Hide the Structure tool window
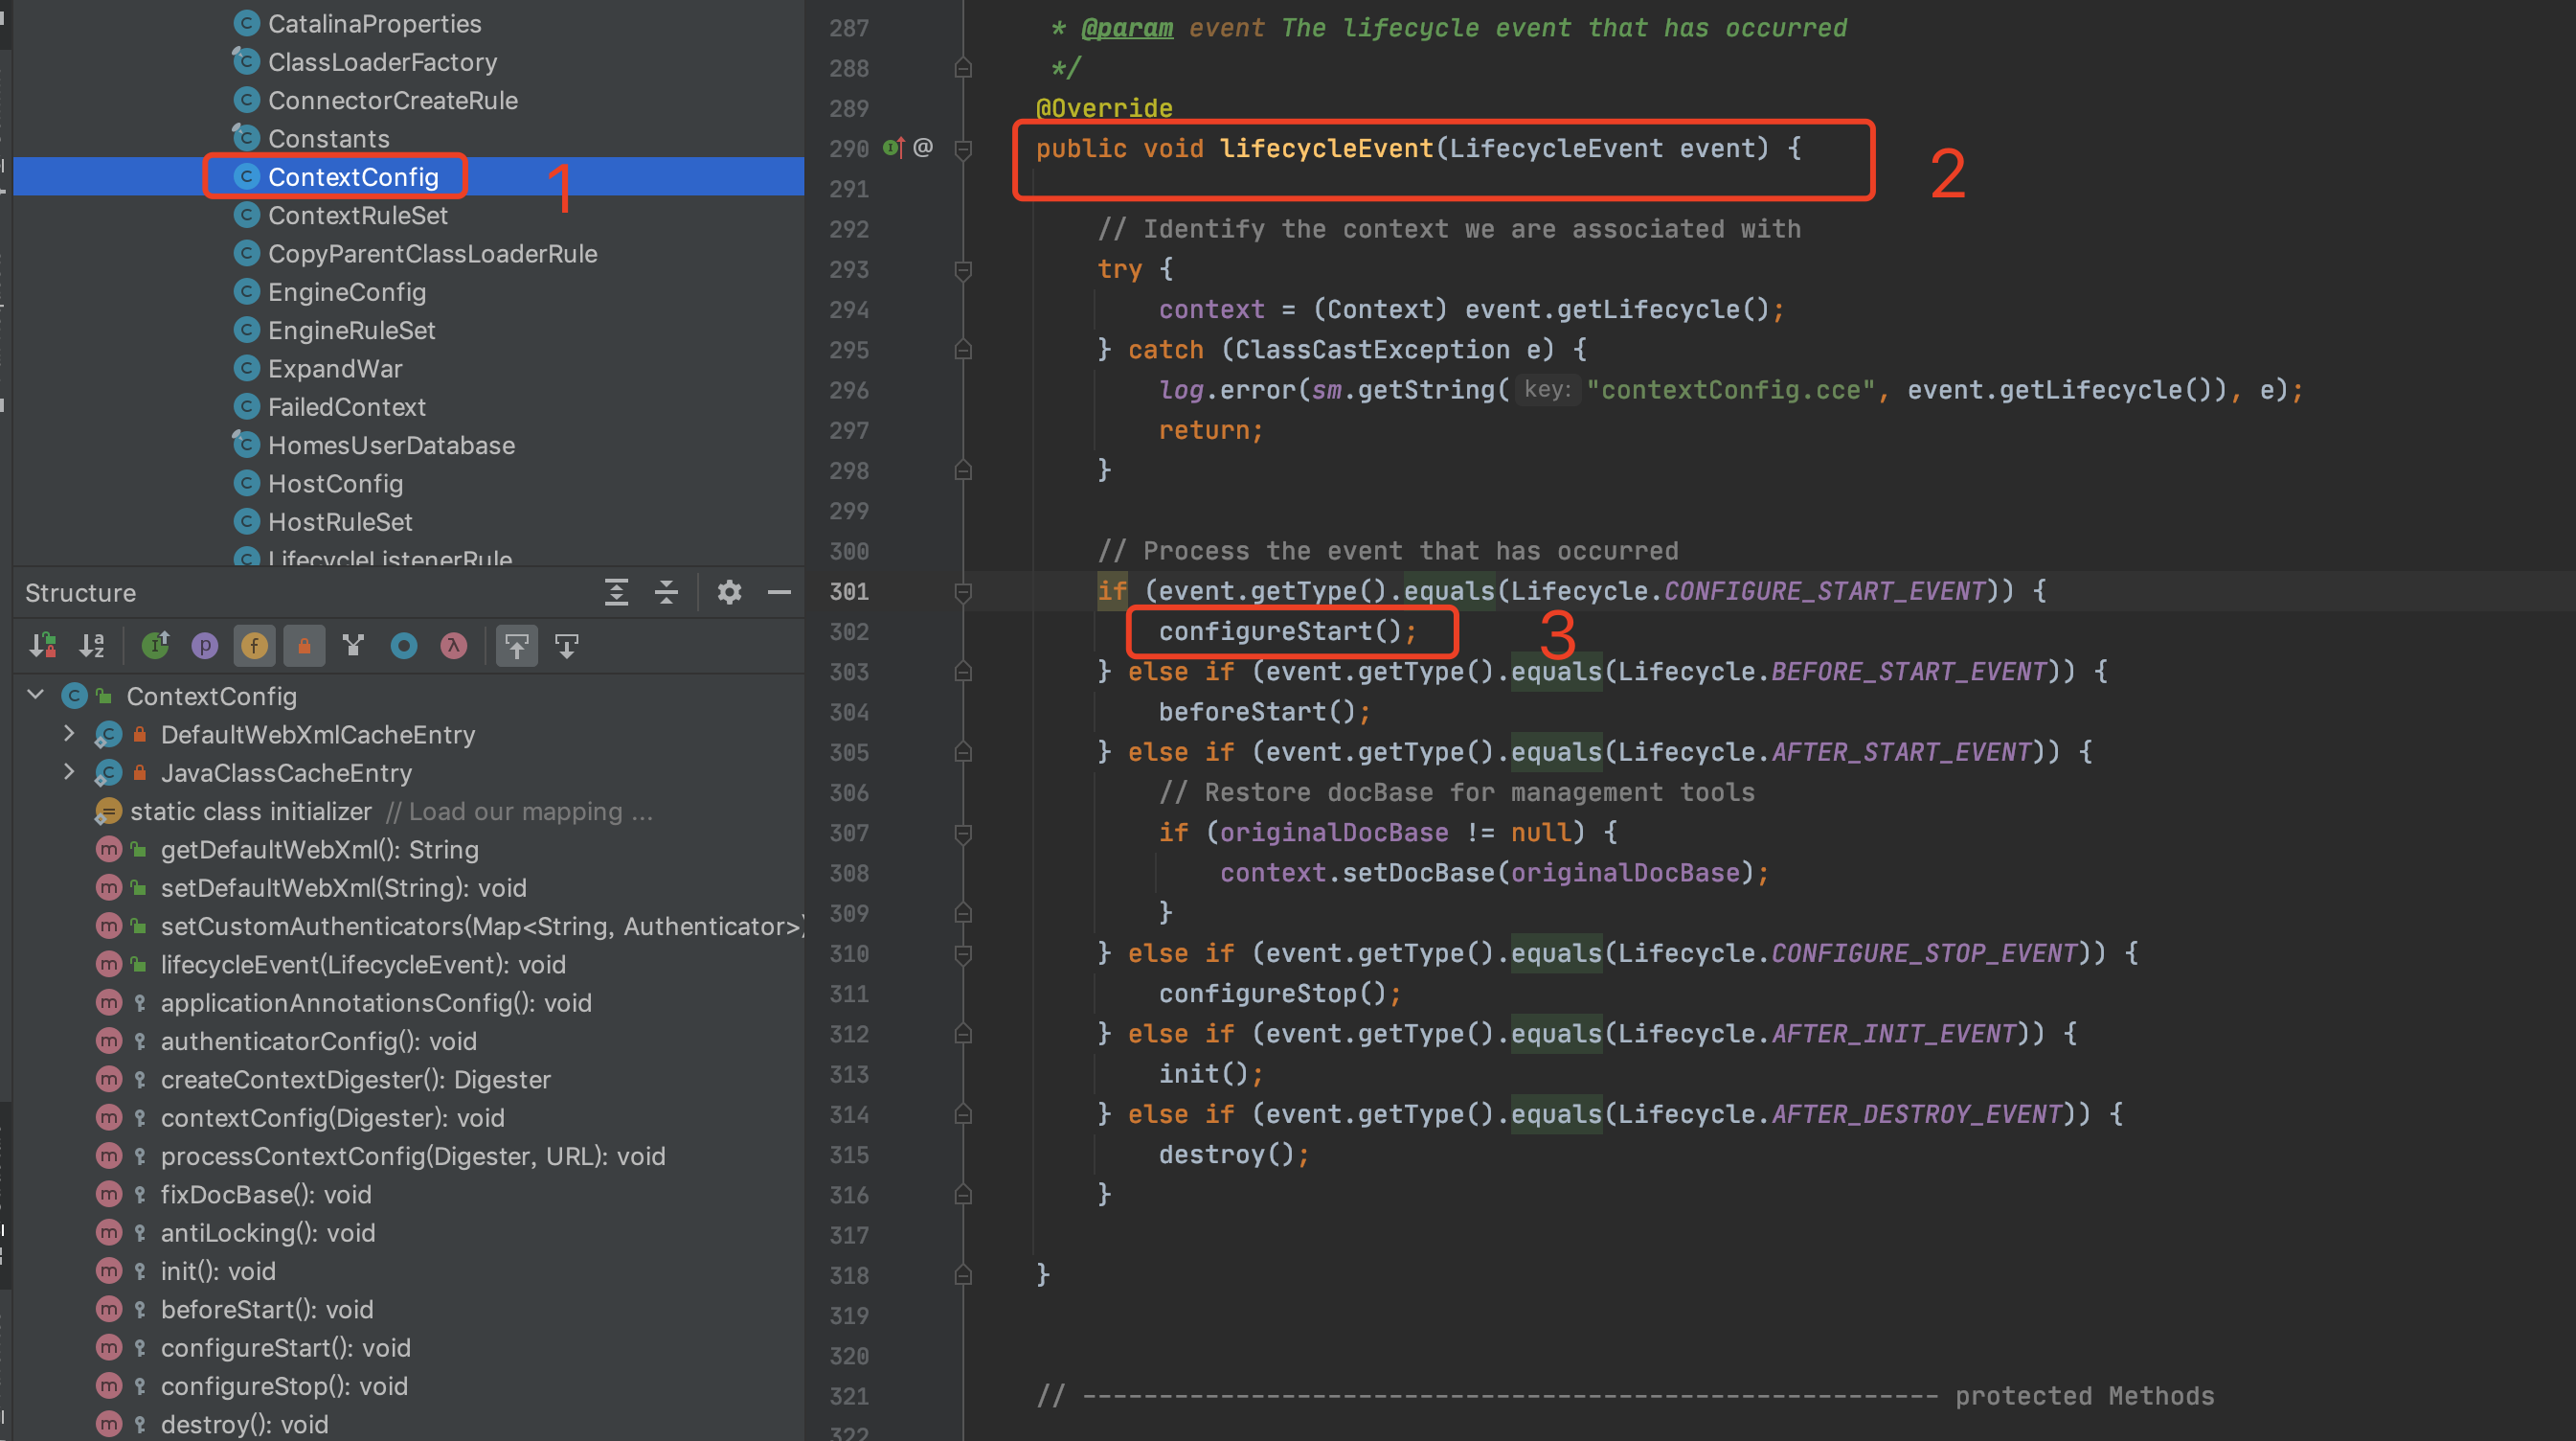The image size is (2576, 1441). click(x=779, y=592)
